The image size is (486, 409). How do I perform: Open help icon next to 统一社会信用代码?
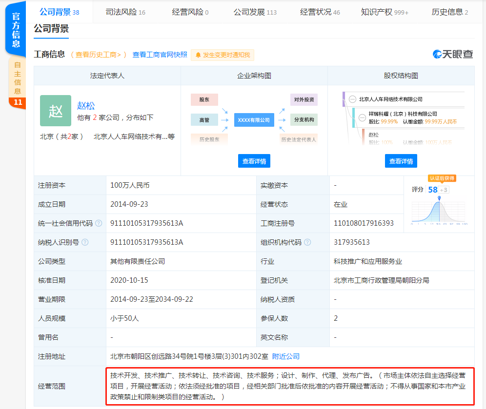coord(99,223)
